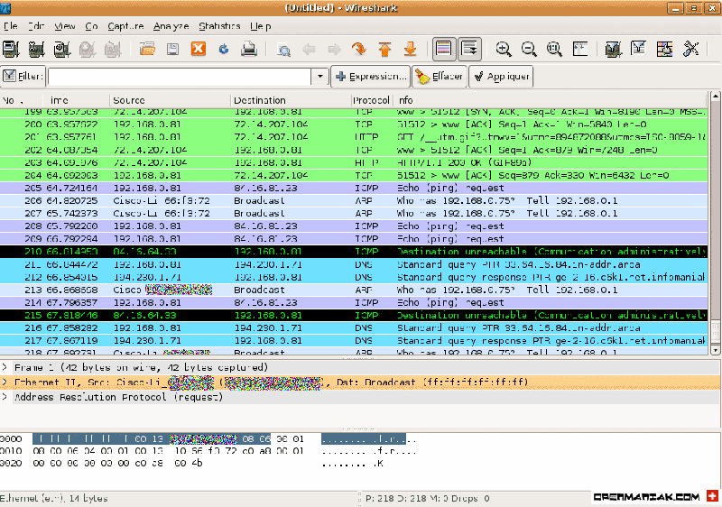Viewport: 722px width, 507px height.
Task: Click Appliquer to apply the filter
Action: tap(501, 77)
